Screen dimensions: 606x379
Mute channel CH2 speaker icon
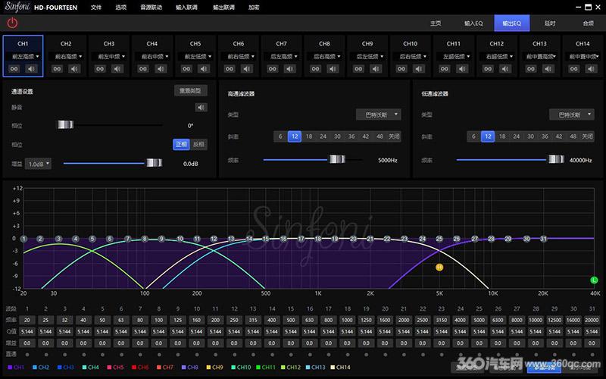point(74,69)
